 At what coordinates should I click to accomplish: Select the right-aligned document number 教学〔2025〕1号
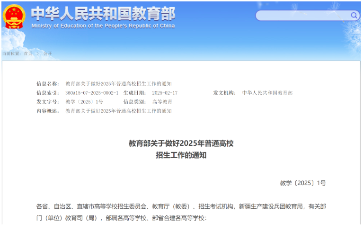[x=303, y=183]
